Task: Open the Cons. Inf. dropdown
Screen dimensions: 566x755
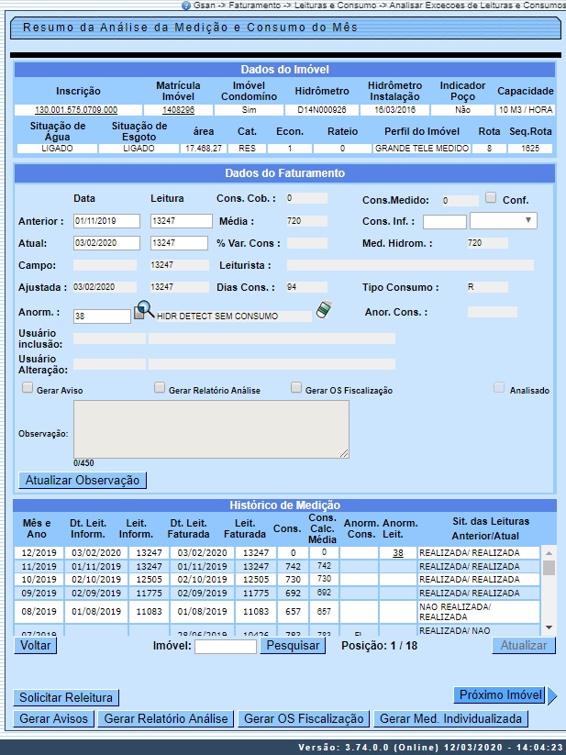Action: (x=503, y=220)
